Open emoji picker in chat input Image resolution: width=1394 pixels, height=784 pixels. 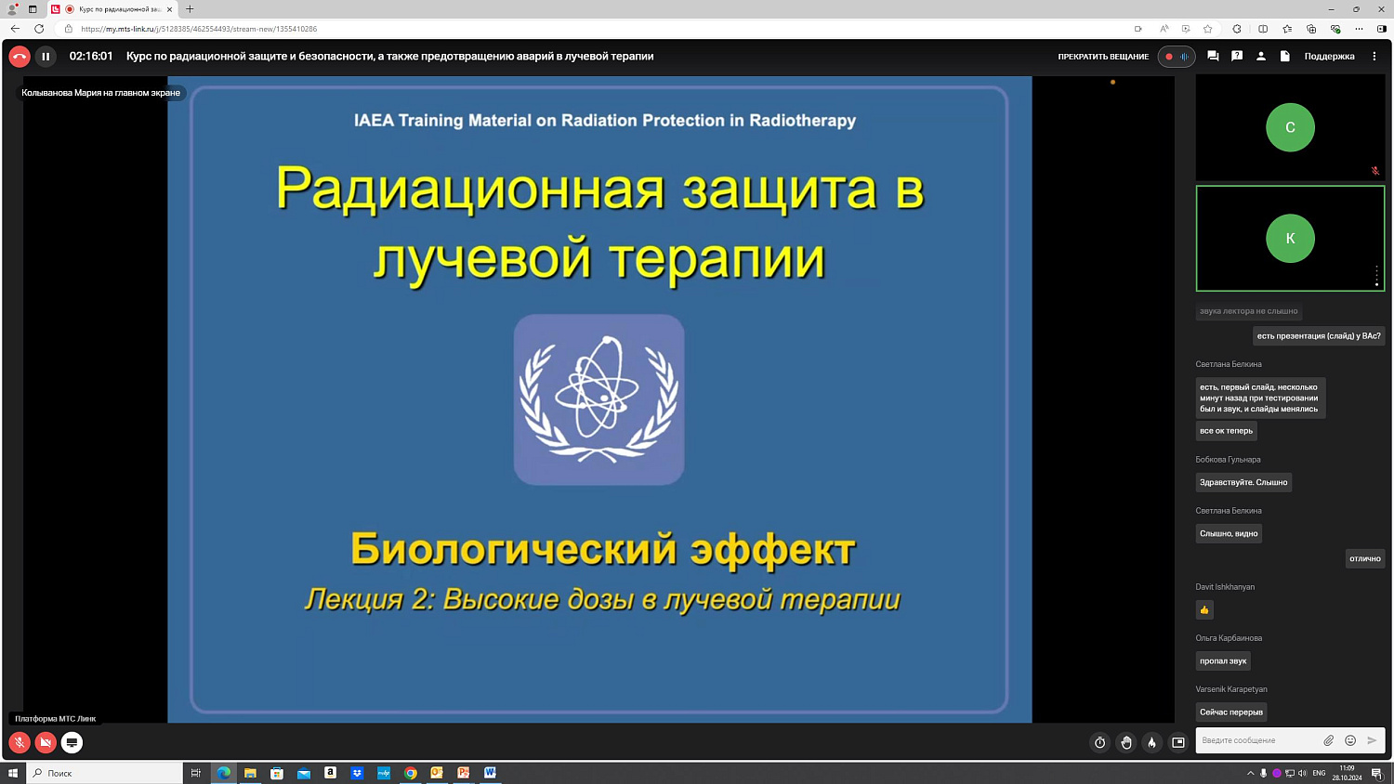(x=1350, y=740)
